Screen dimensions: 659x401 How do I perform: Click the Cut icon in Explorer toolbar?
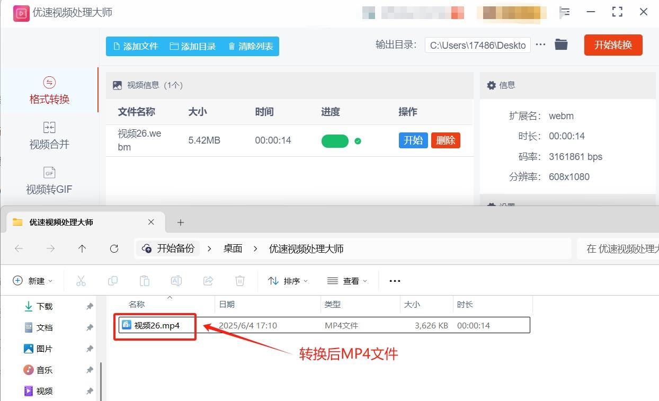[x=81, y=280]
